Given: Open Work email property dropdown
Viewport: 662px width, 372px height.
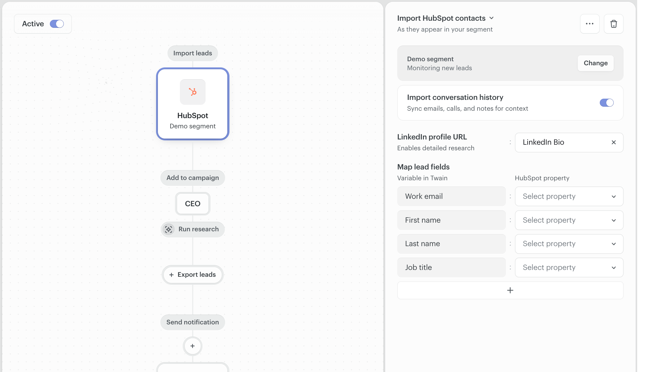Looking at the screenshot, I should (569, 196).
